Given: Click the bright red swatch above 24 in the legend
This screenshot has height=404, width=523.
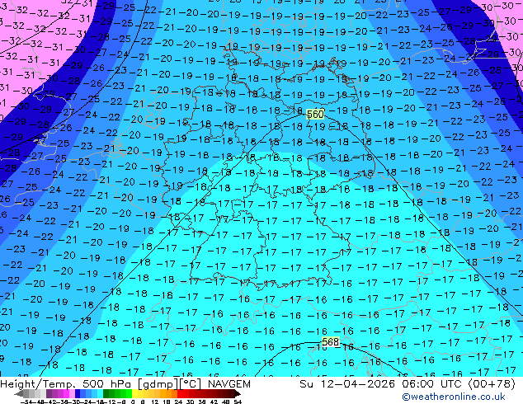Looking at the screenshot, I should pos(180,394).
